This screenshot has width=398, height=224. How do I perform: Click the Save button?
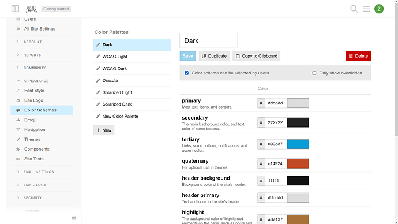click(x=188, y=56)
